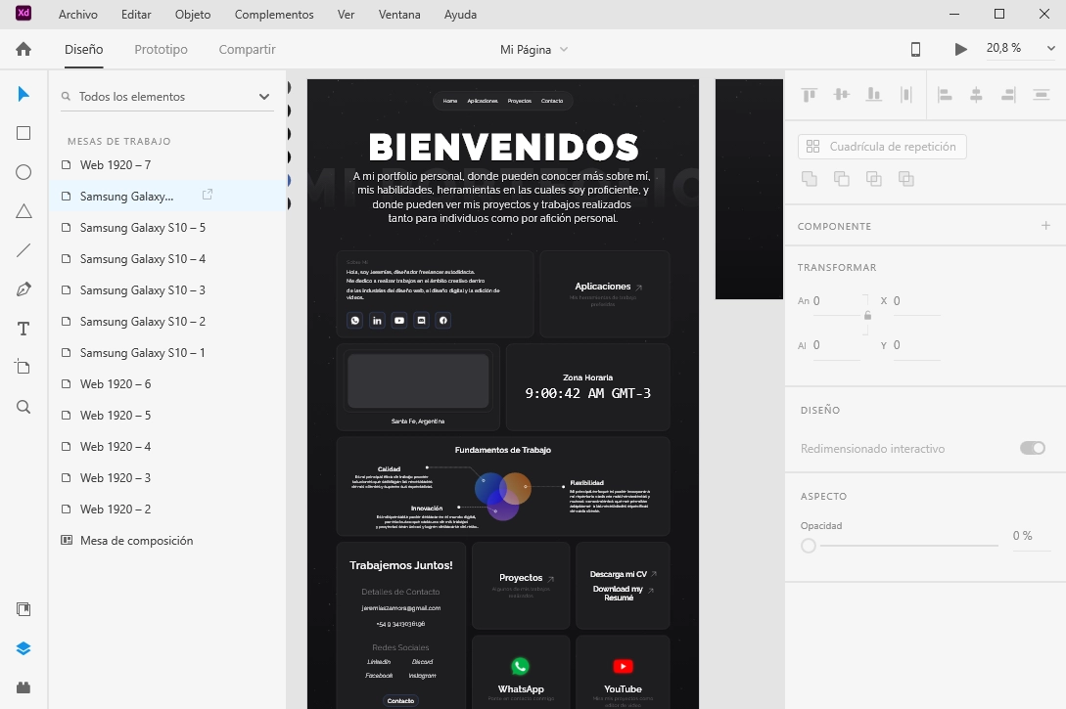This screenshot has width=1066, height=709.
Task: Toggle the aspect ratio lock icon
Action: pos(867,316)
